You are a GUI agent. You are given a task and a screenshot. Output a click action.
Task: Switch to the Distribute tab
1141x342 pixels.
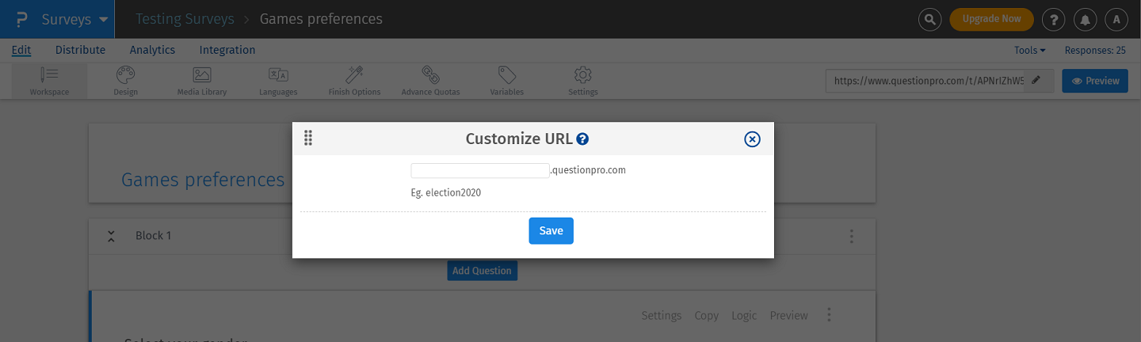[x=80, y=50]
